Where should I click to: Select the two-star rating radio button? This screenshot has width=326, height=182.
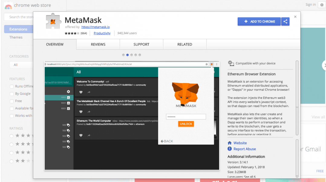[x=11, y=161]
